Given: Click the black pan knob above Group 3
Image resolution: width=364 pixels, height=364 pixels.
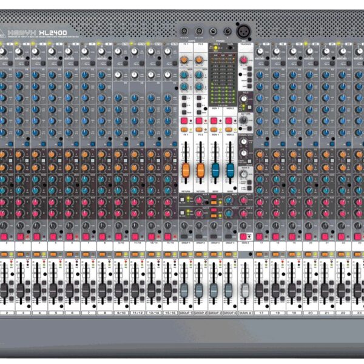Looking at the screenshot, I should (x=214, y=227).
